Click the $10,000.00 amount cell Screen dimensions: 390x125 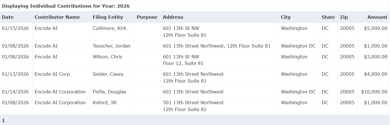tap(374, 92)
